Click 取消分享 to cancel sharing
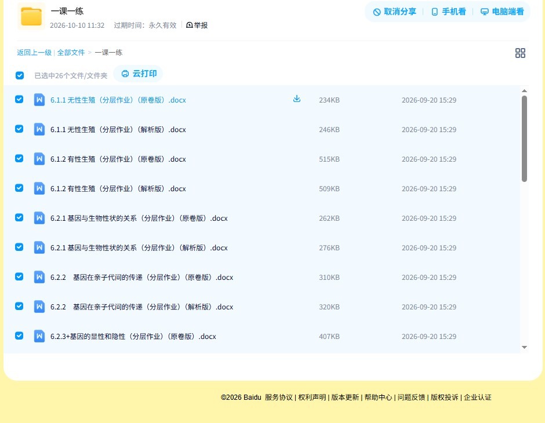Image resolution: width=545 pixels, height=423 pixels. 394,12
